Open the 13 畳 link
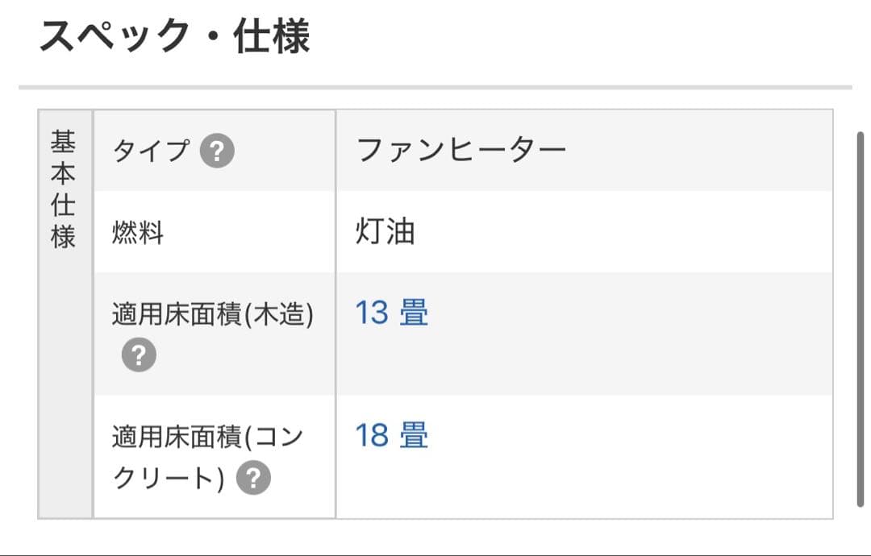The image size is (871, 556). tap(391, 313)
